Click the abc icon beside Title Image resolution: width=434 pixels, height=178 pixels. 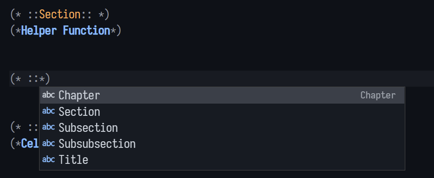(x=48, y=159)
